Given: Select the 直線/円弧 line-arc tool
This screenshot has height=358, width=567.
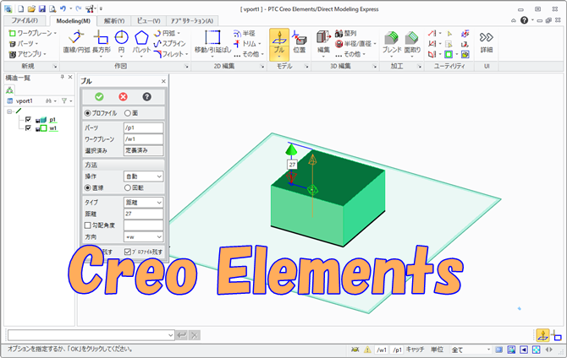Looking at the screenshot, I should click(x=76, y=42).
